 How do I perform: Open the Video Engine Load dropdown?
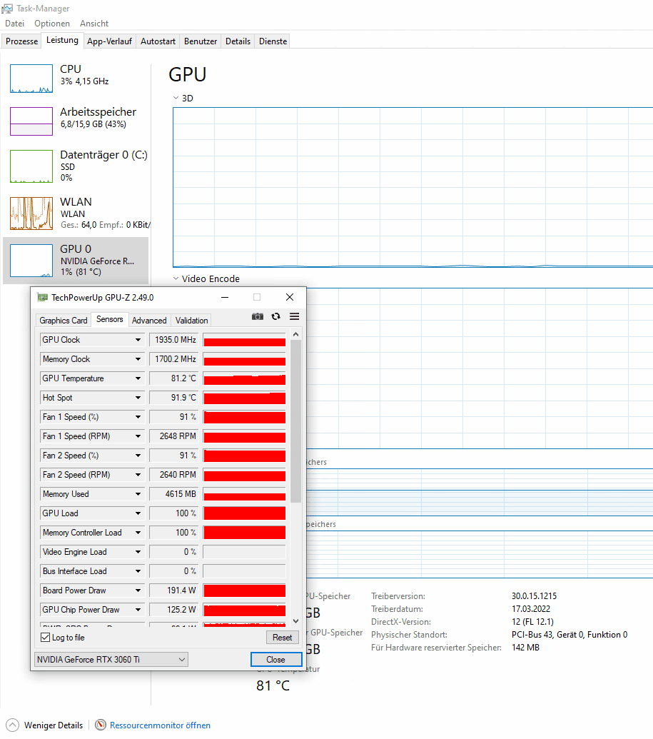[x=138, y=552]
